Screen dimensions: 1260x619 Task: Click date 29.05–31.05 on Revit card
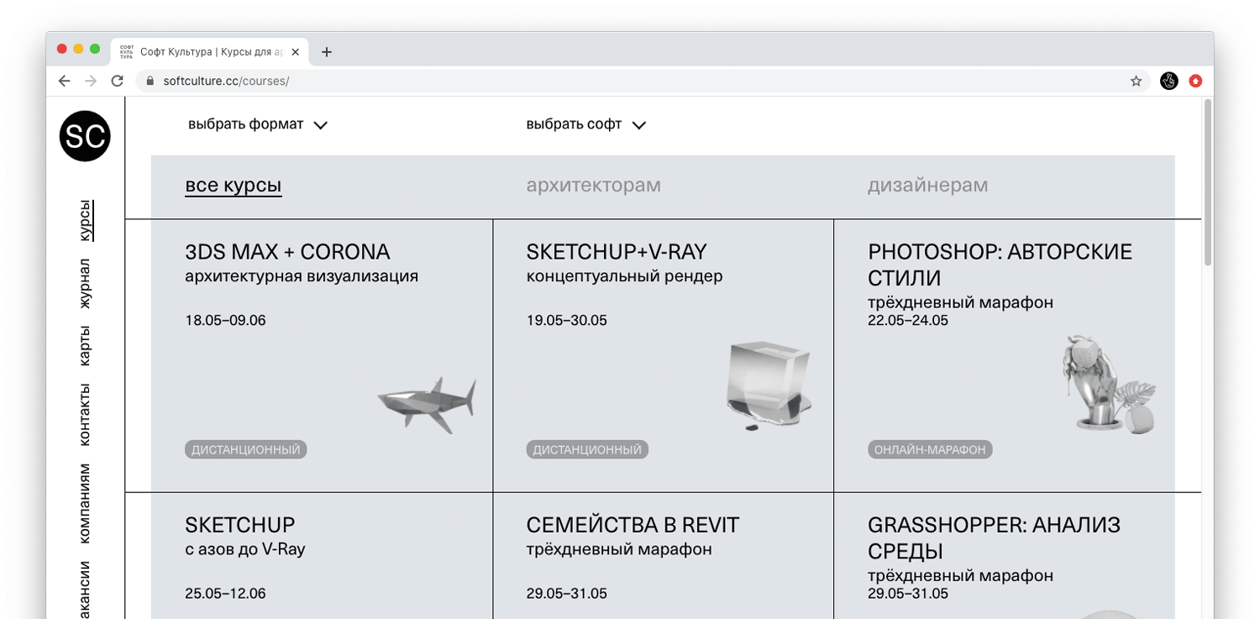567,593
